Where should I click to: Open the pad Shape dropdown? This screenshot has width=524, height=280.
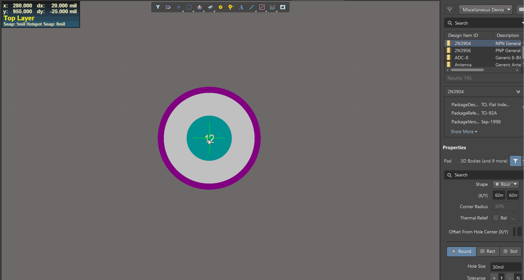coord(506,184)
